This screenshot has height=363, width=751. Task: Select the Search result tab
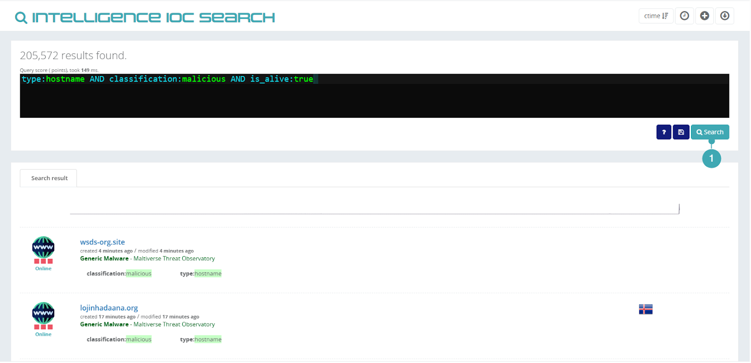pos(49,178)
